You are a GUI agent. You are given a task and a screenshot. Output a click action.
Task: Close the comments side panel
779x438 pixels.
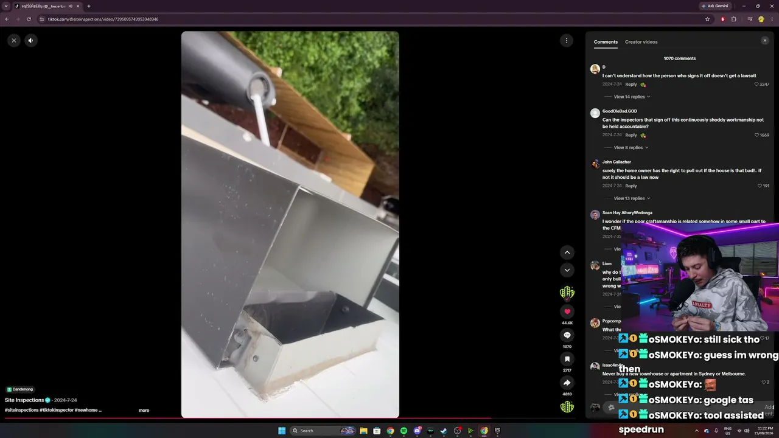pos(765,41)
